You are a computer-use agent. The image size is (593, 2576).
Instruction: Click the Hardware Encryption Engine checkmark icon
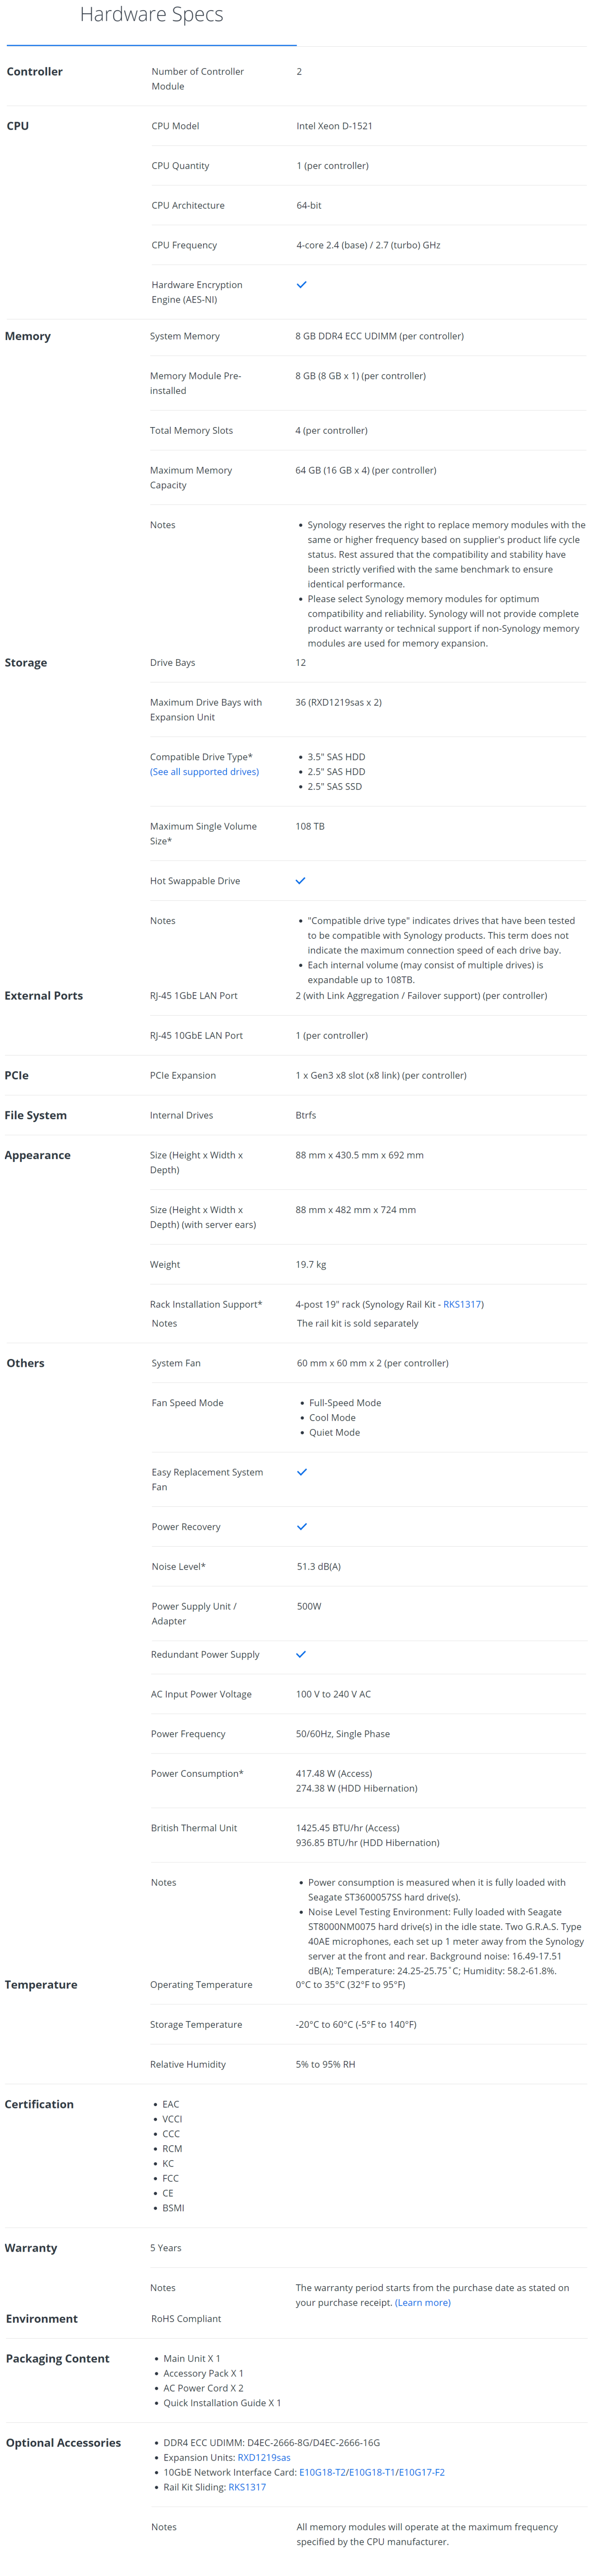pos(302,285)
